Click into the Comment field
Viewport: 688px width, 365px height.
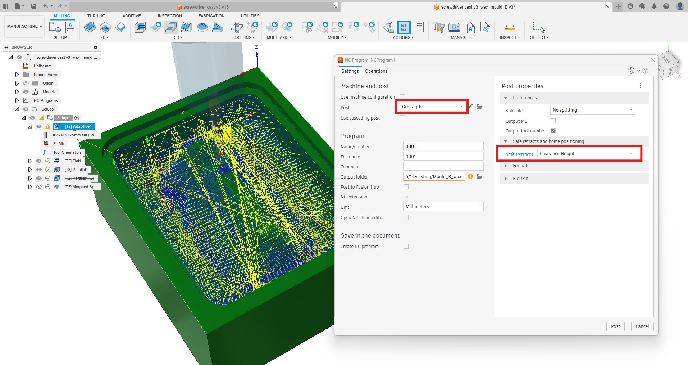coord(443,166)
